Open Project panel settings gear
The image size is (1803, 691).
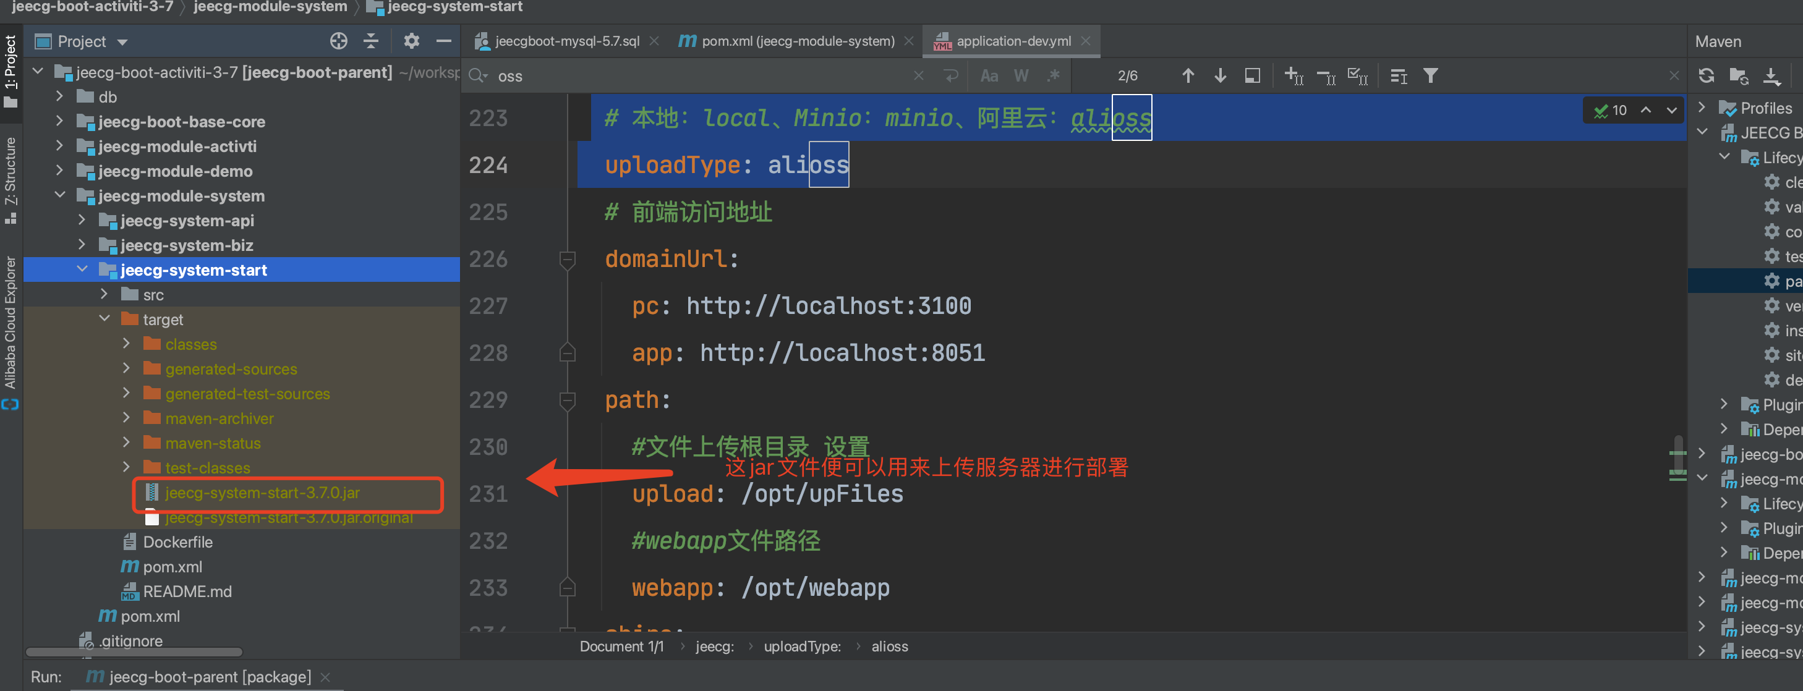[x=412, y=41]
